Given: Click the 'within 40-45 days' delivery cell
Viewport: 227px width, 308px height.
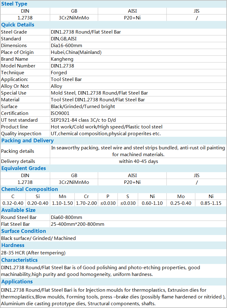Looking at the screenshot, I should point(138,161).
